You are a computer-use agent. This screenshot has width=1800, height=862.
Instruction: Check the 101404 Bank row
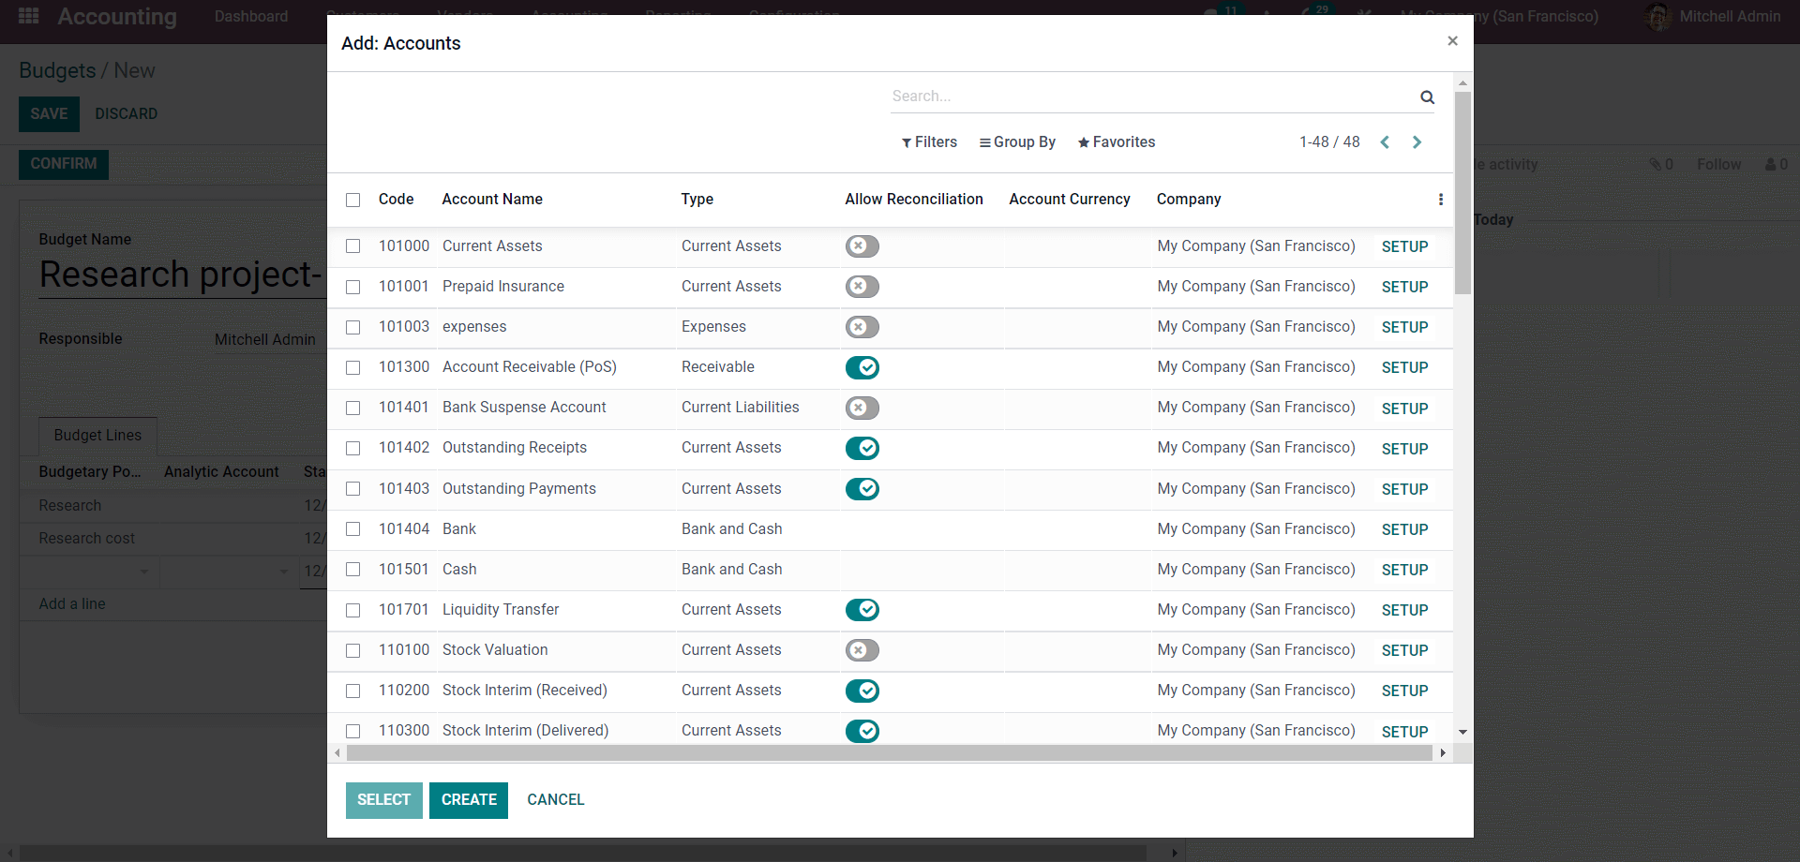click(352, 529)
